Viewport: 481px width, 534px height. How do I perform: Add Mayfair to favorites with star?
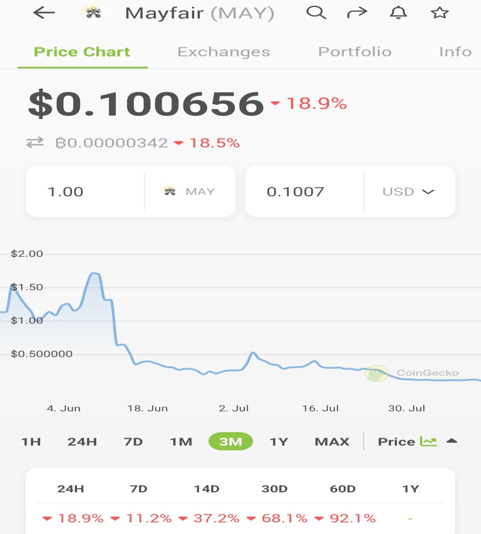click(x=440, y=12)
